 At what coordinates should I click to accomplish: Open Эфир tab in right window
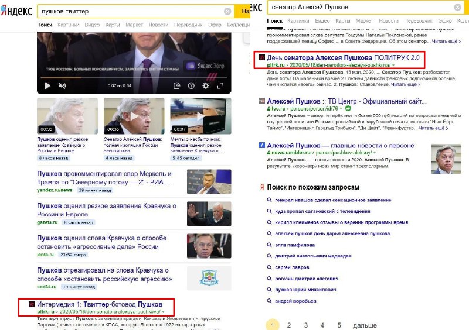tap(445, 21)
